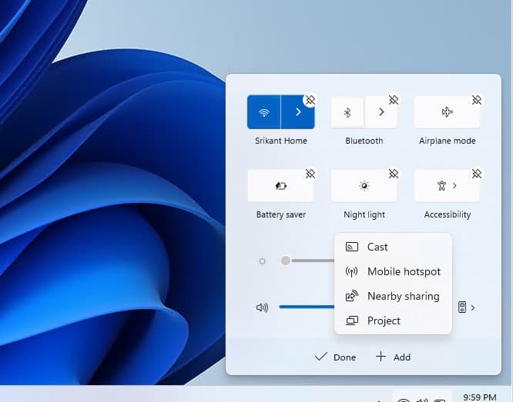Unpin the Night light tile
The image size is (513, 402).
[x=394, y=174]
